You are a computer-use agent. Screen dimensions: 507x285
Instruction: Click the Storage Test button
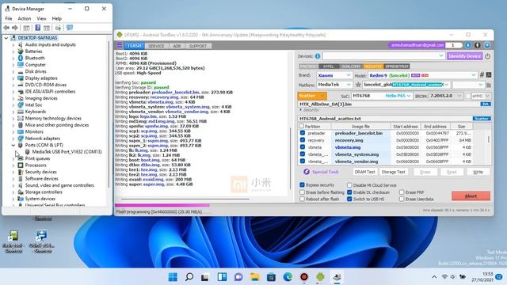393,172
